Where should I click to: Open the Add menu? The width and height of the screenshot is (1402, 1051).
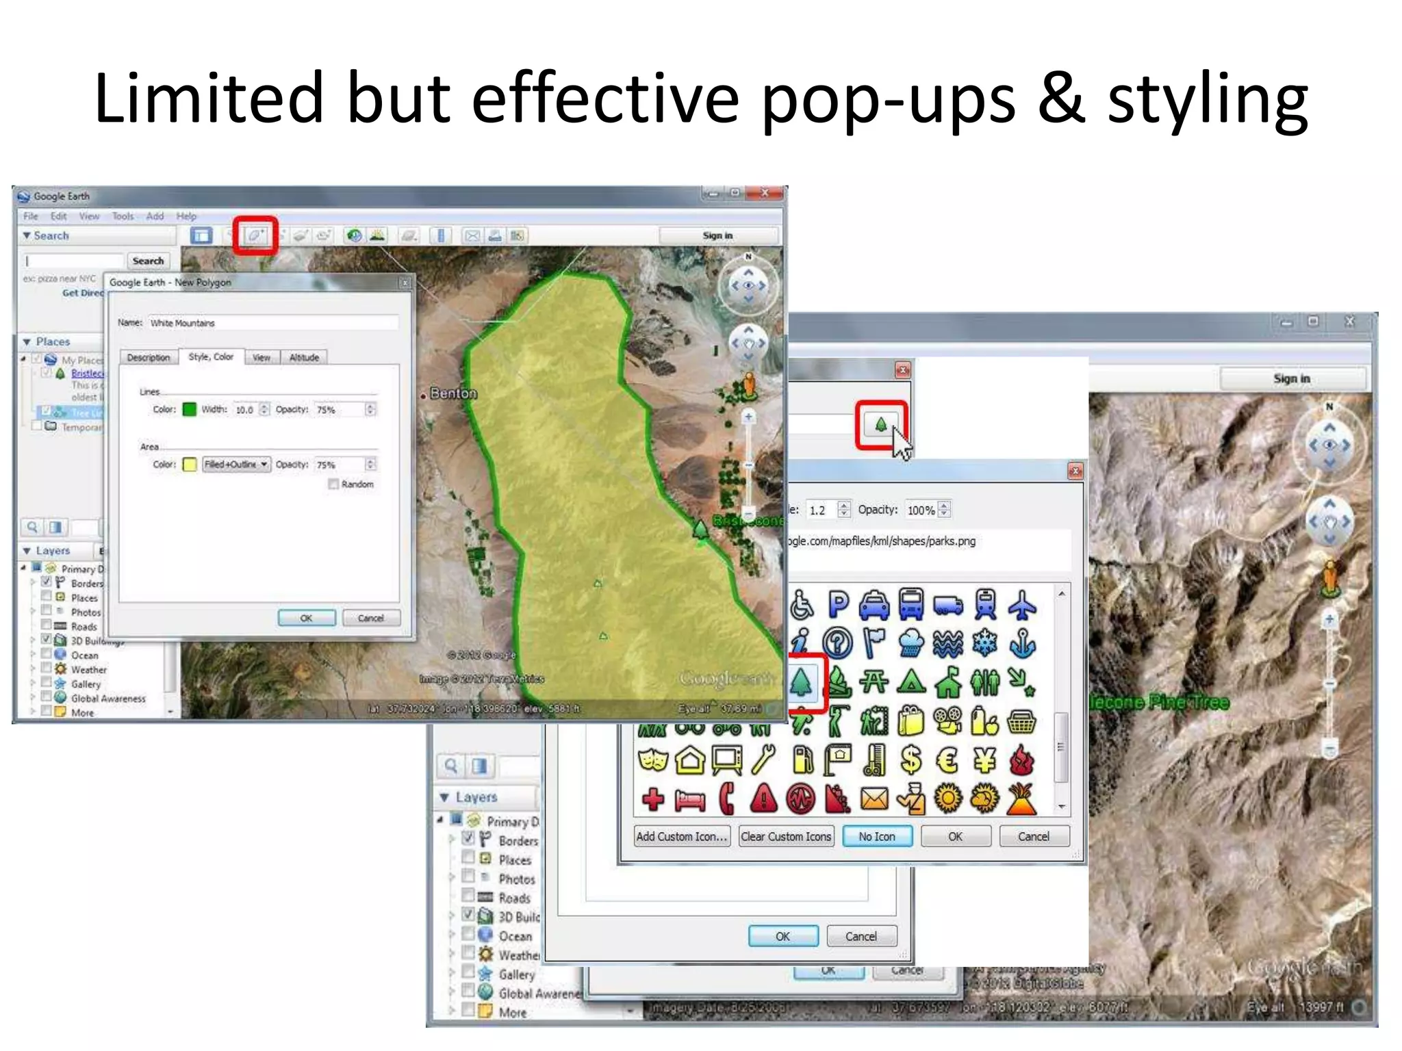155,216
